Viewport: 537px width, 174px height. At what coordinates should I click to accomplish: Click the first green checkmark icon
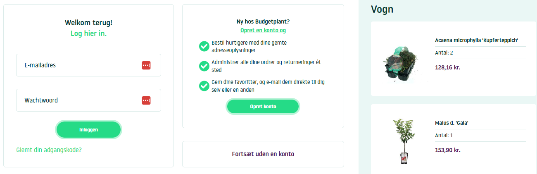pyautogui.click(x=204, y=46)
